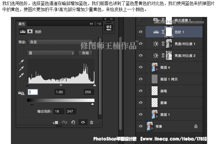The height and width of the screenshot is (144, 222).
Task: Hide the 亮度/对比度 2 layer
Action: click(x=140, y=55)
